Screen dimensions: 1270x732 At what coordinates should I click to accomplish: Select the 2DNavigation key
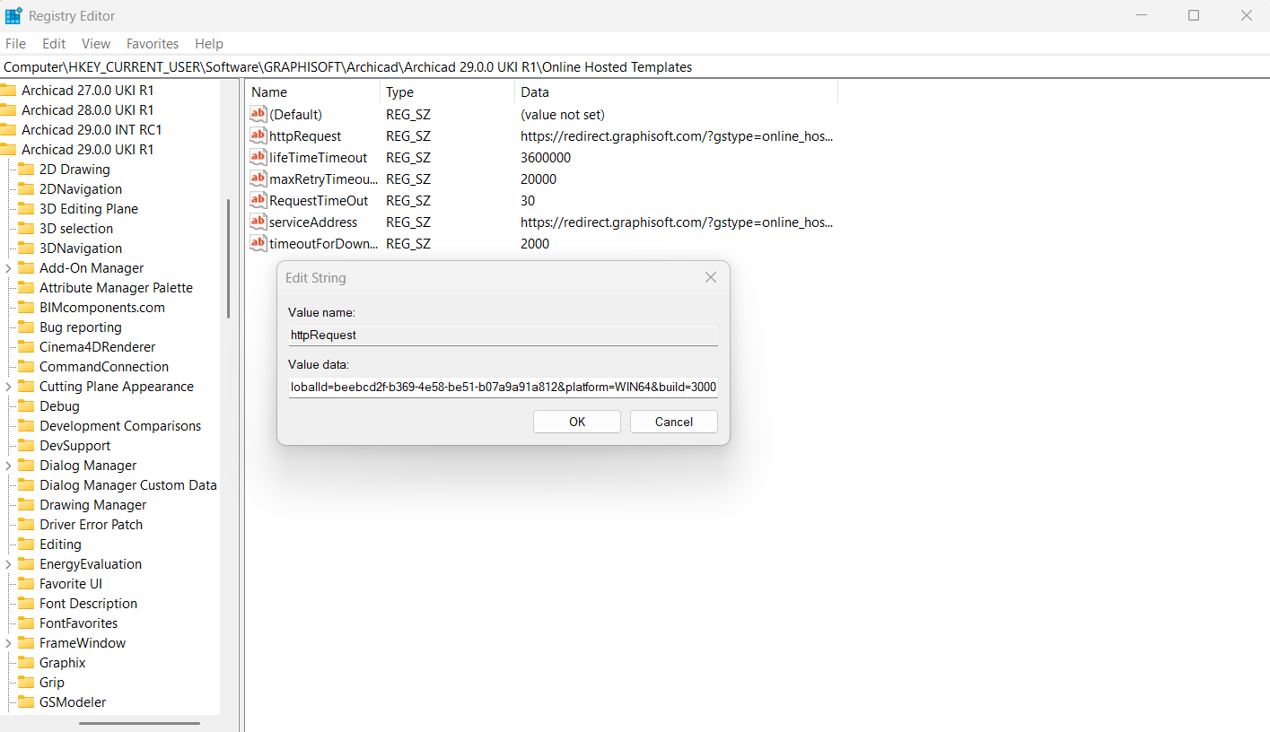(x=81, y=188)
